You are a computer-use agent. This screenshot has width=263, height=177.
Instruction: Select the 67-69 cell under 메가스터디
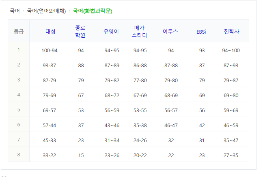pos(140,96)
